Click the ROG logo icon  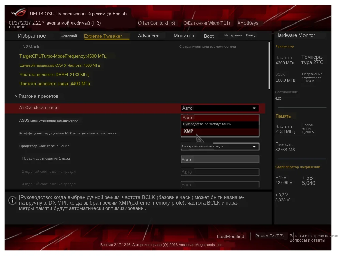[19, 12]
